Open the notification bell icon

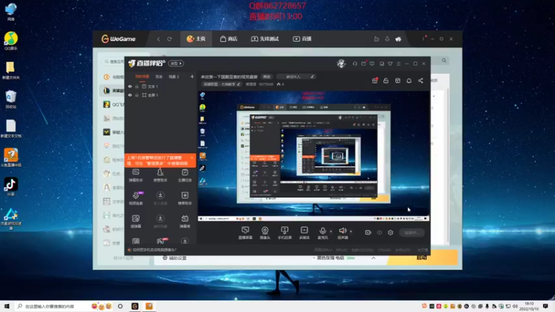coord(409,80)
